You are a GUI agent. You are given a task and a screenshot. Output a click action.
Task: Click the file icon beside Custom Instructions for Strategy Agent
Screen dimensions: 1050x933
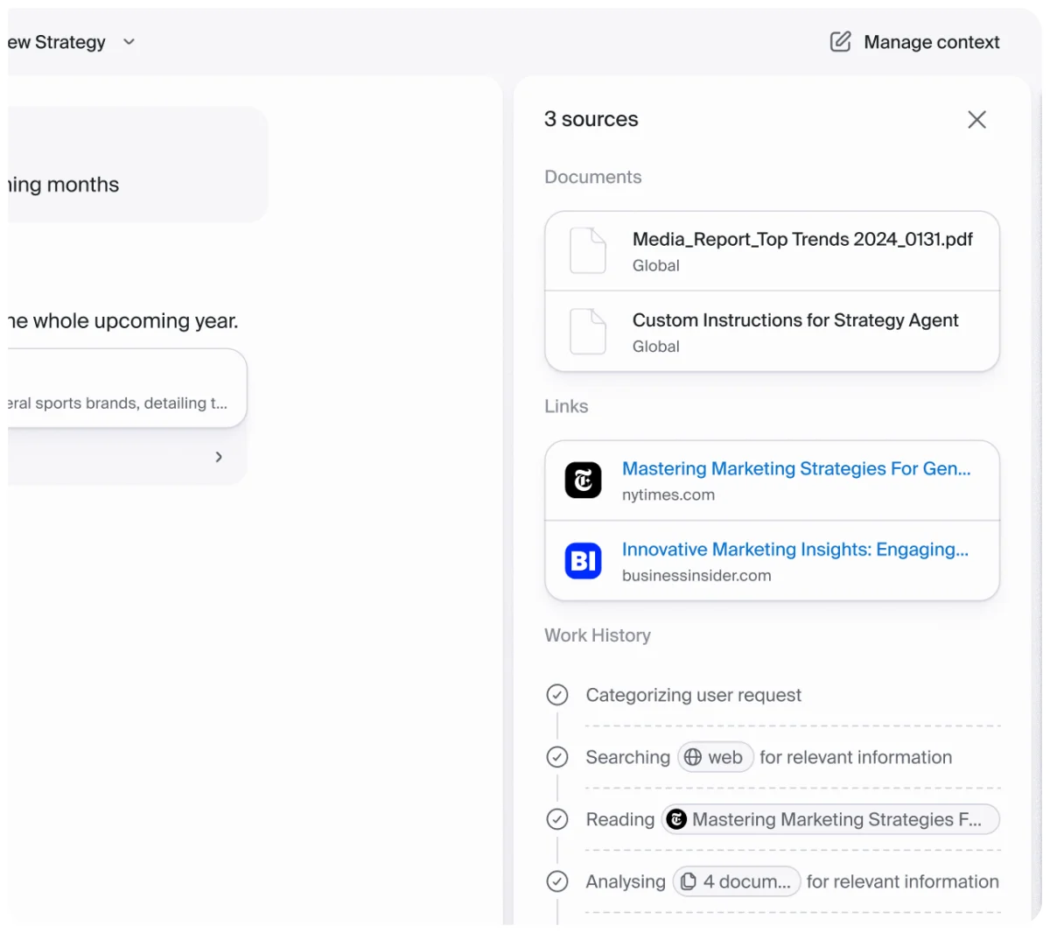(x=587, y=332)
